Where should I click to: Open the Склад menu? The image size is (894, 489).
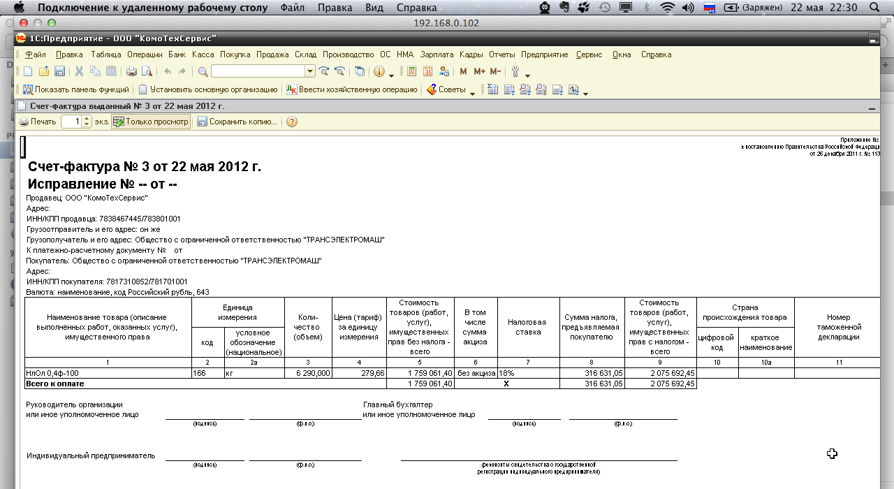click(306, 54)
